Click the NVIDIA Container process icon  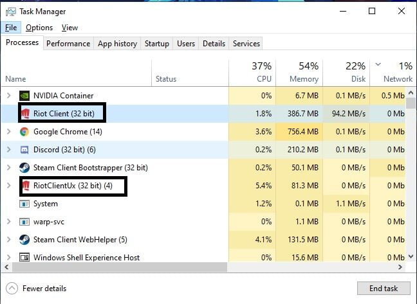click(x=24, y=96)
